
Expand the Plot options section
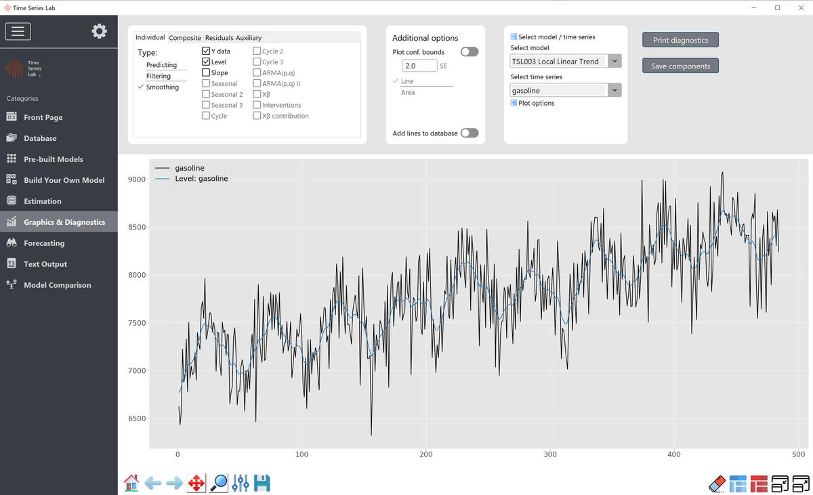coord(514,103)
